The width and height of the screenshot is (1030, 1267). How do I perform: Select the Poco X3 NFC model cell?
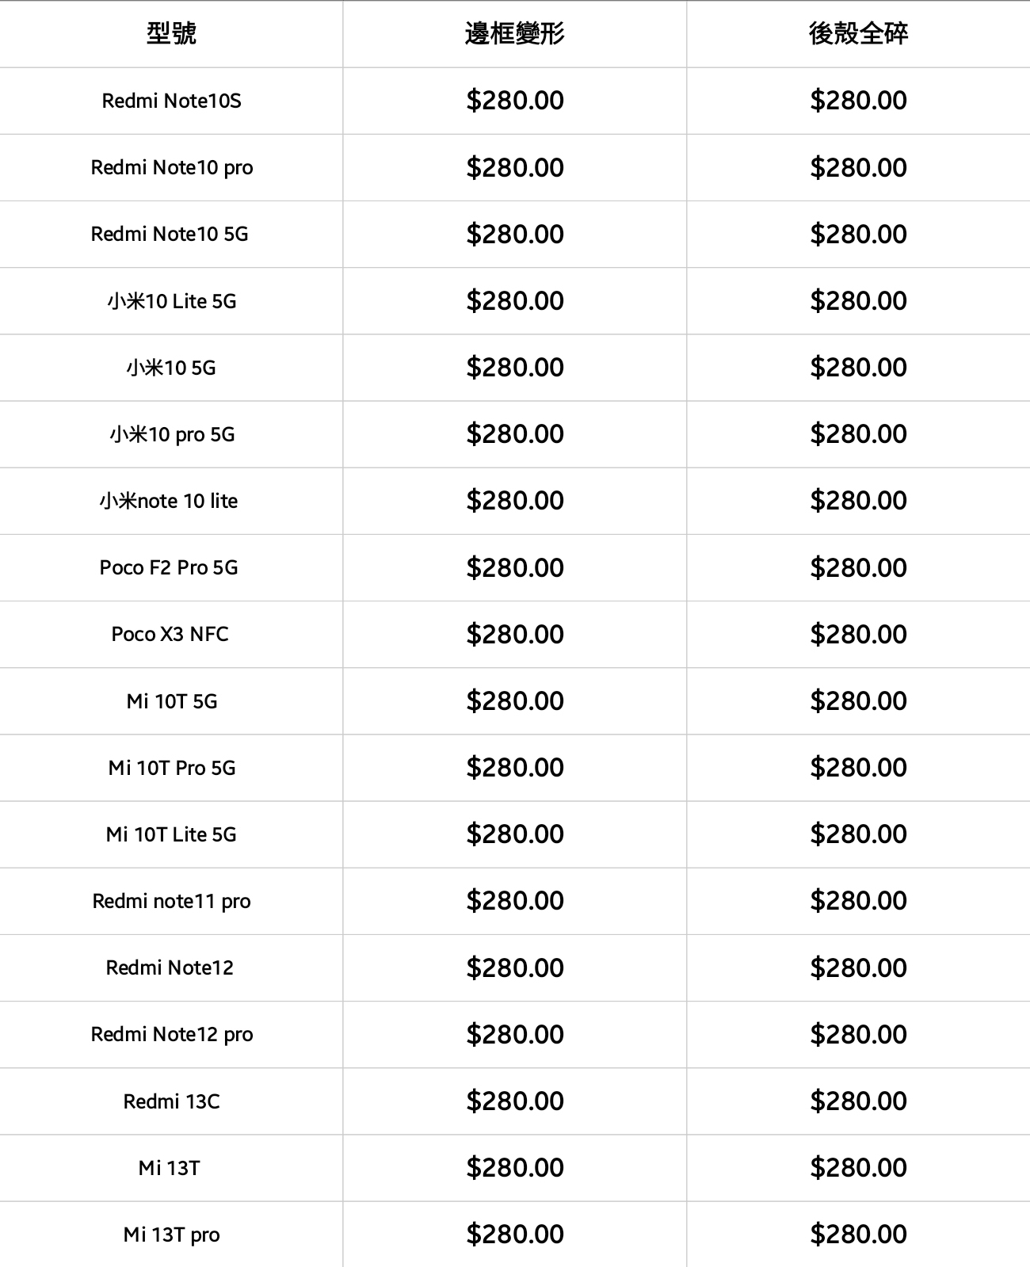click(x=170, y=634)
